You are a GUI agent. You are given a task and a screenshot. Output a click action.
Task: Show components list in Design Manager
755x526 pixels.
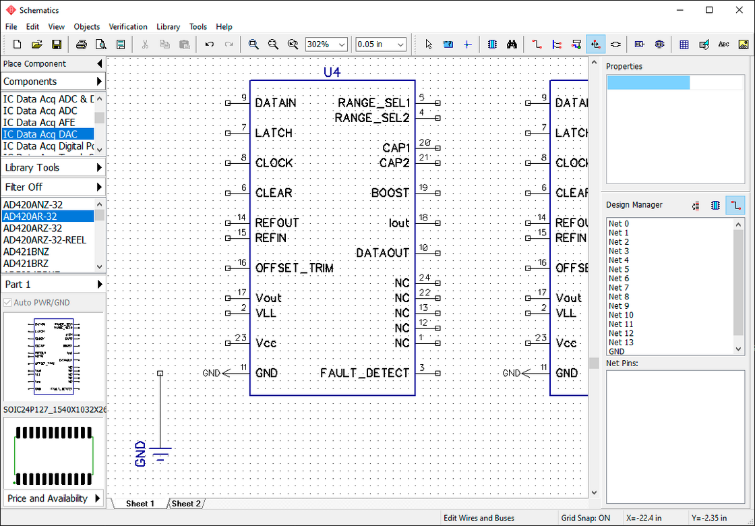696,206
